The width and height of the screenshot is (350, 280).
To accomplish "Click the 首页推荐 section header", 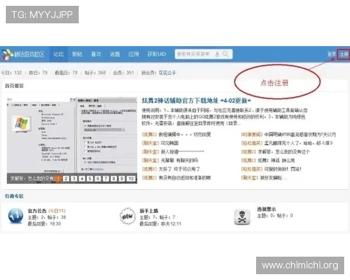I will pos(14,86).
